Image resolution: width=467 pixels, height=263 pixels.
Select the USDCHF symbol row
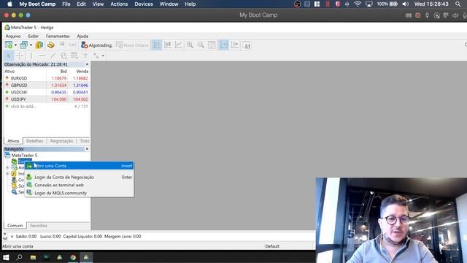point(47,92)
